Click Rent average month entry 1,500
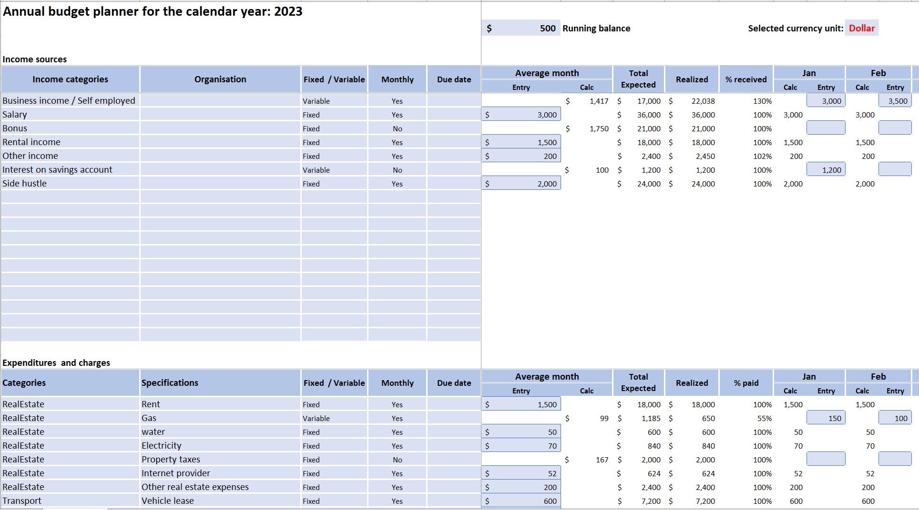 [x=521, y=404]
